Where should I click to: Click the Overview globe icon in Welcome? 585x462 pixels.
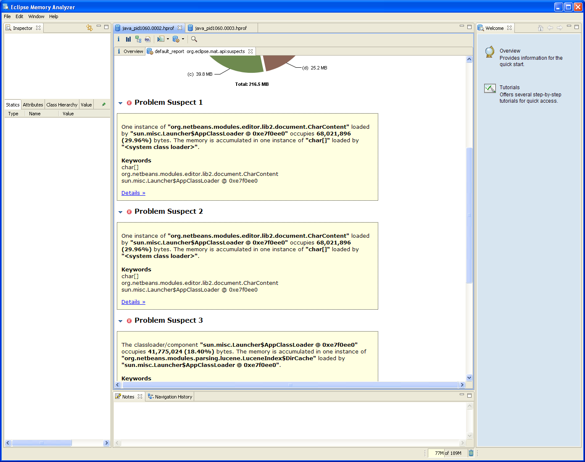[x=490, y=52]
